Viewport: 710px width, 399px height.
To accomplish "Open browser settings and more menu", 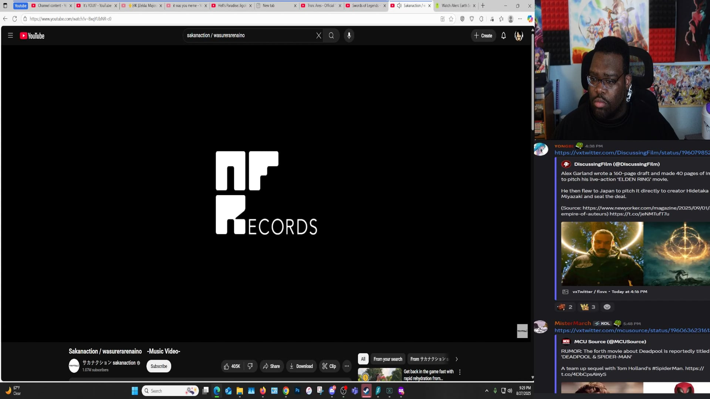I will pos(520,19).
